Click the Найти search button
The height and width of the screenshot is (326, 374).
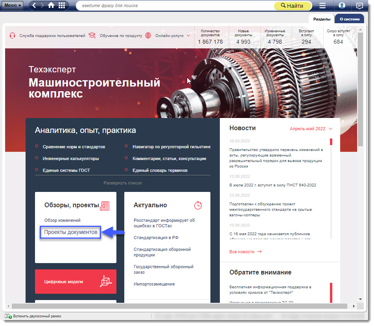point(293,6)
